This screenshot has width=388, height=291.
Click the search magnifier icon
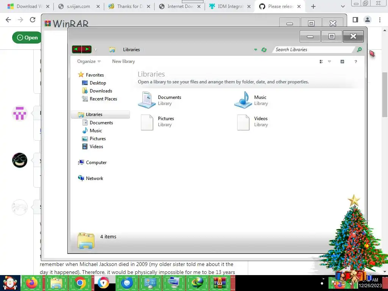[x=359, y=50]
